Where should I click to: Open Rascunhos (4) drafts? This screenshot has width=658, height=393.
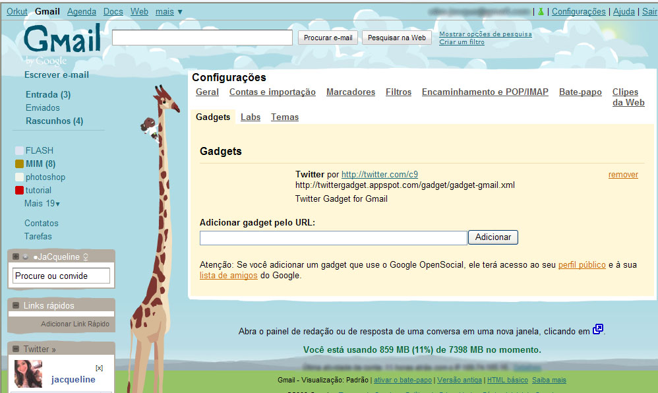[x=55, y=121]
